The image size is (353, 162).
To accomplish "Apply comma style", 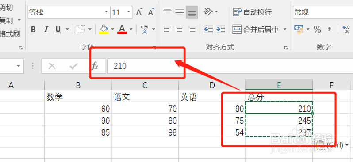I will click(330, 29).
